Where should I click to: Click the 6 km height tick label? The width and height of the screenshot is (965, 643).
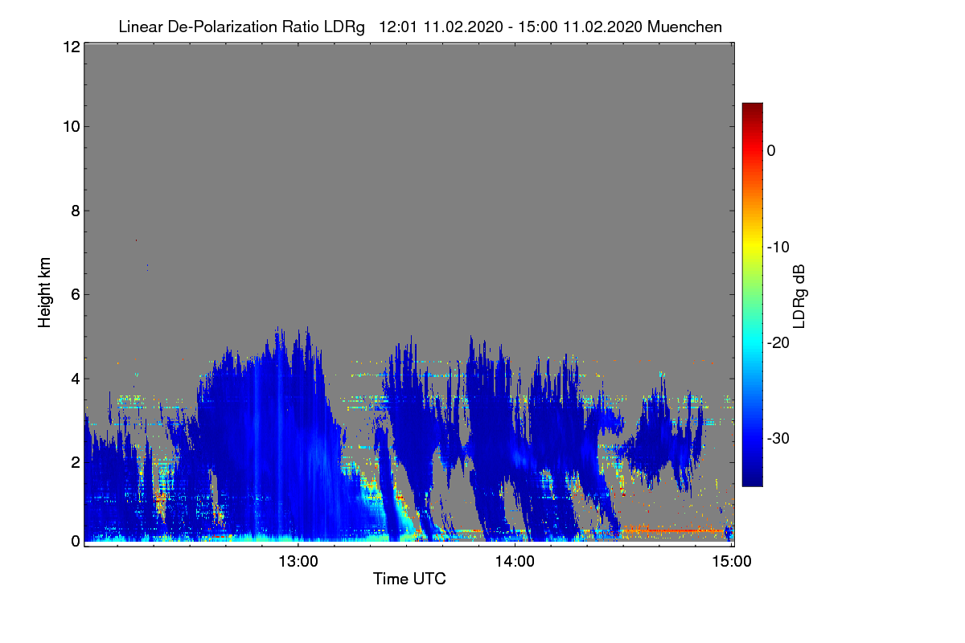[x=74, y=294]
